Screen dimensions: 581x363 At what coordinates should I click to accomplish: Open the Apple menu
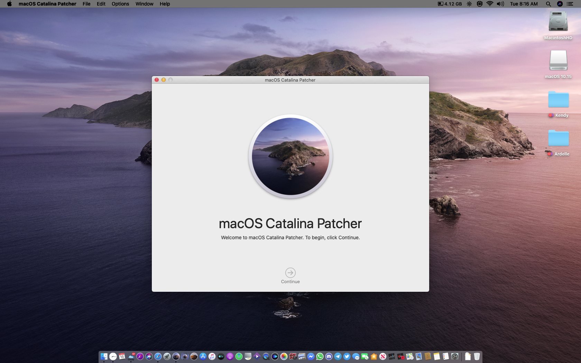9,4
